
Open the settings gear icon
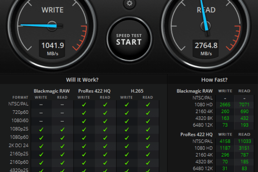coord(130,3)
